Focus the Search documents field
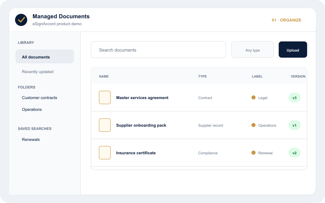This screenshot has height=203, width=325. point(158,50)
